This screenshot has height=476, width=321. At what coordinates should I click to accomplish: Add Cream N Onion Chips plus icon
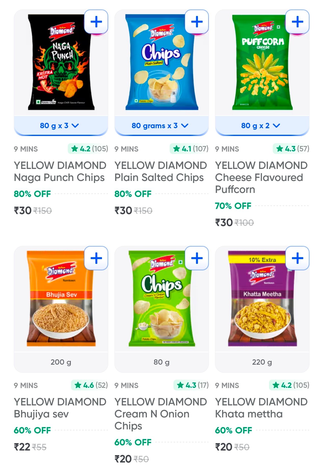point(197,258)
